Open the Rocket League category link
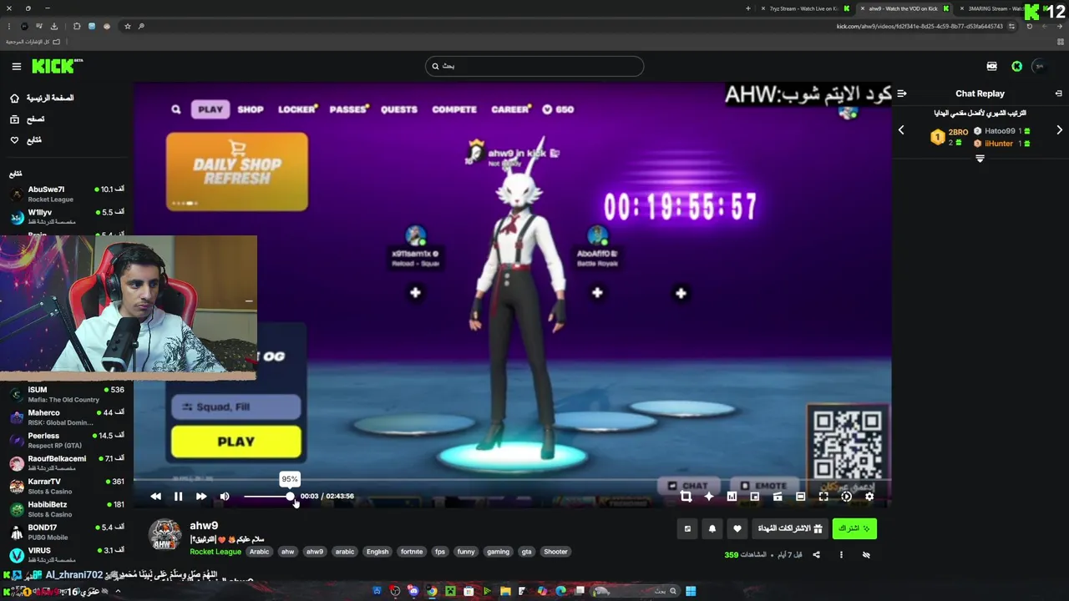Screen dimensions: 1069x601 pos(215,552)
